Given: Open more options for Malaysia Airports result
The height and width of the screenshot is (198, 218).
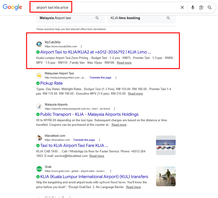Looking at the screenshot, I should (114, 109).
